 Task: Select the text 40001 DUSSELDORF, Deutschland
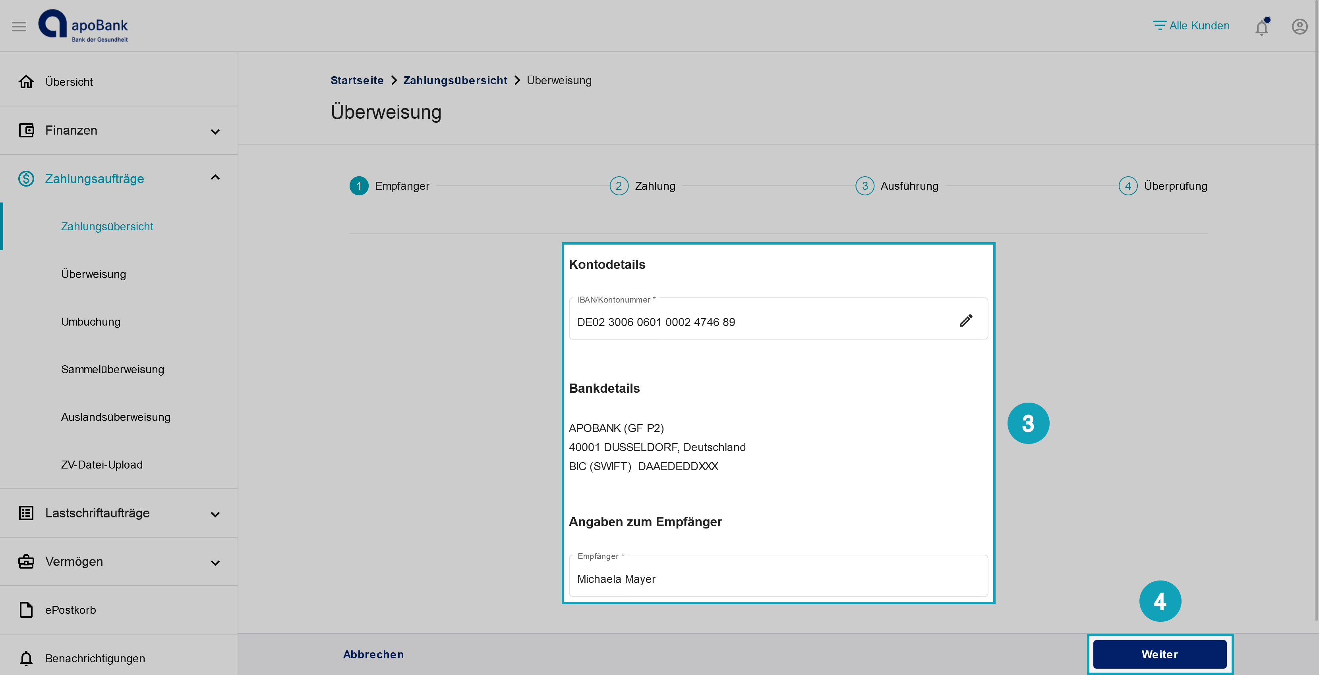tap(658, 447)
